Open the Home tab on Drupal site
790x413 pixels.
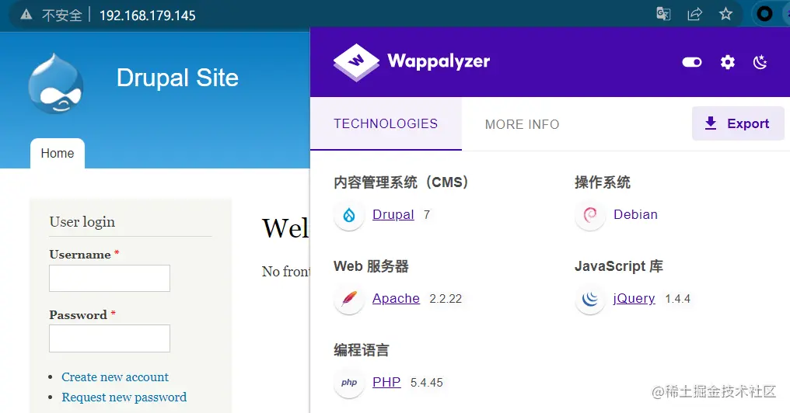click(x=58, y=154)
